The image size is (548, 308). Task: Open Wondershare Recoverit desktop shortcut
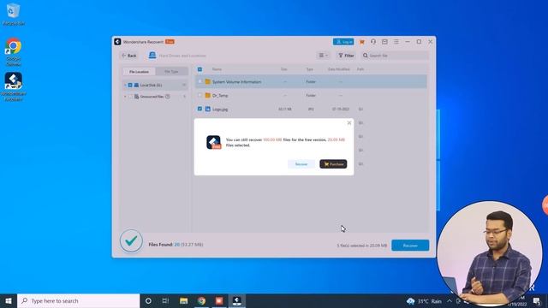14,86
